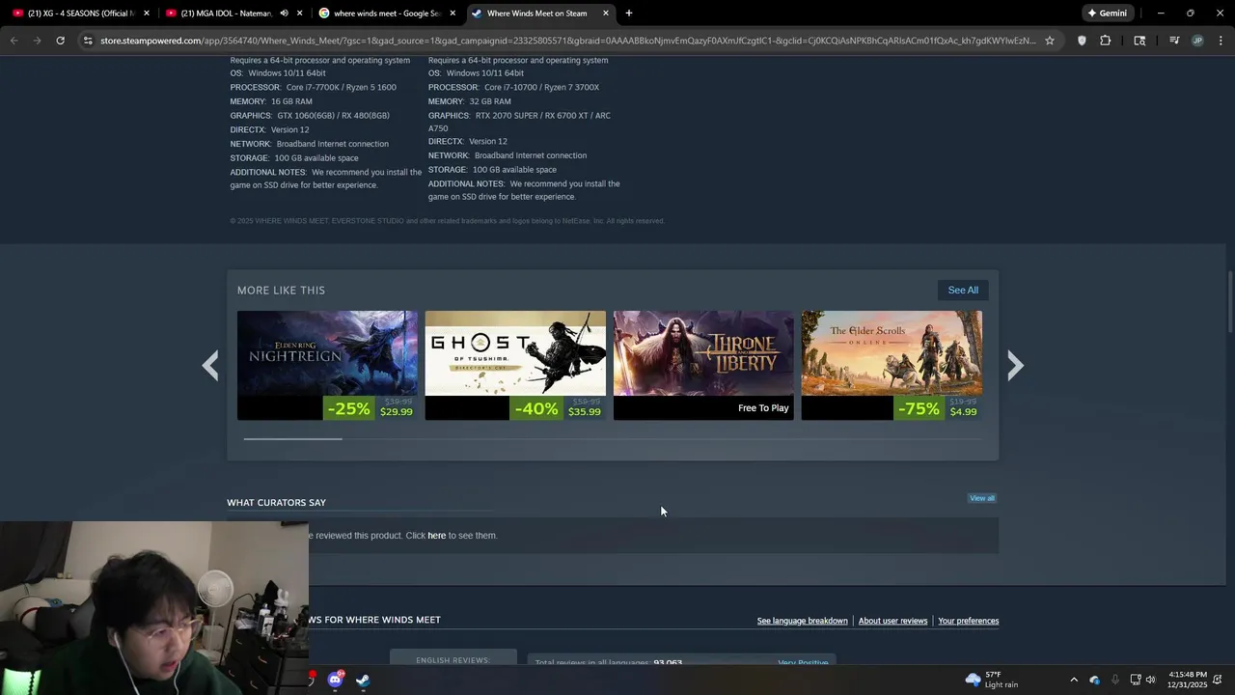Click the Very Positive review summary
Viewport: 1235px width, 695px height.
click(803, 662)
